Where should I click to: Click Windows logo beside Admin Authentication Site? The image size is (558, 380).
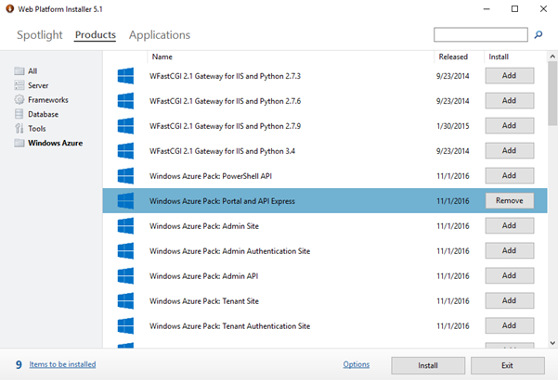[125, 251]
